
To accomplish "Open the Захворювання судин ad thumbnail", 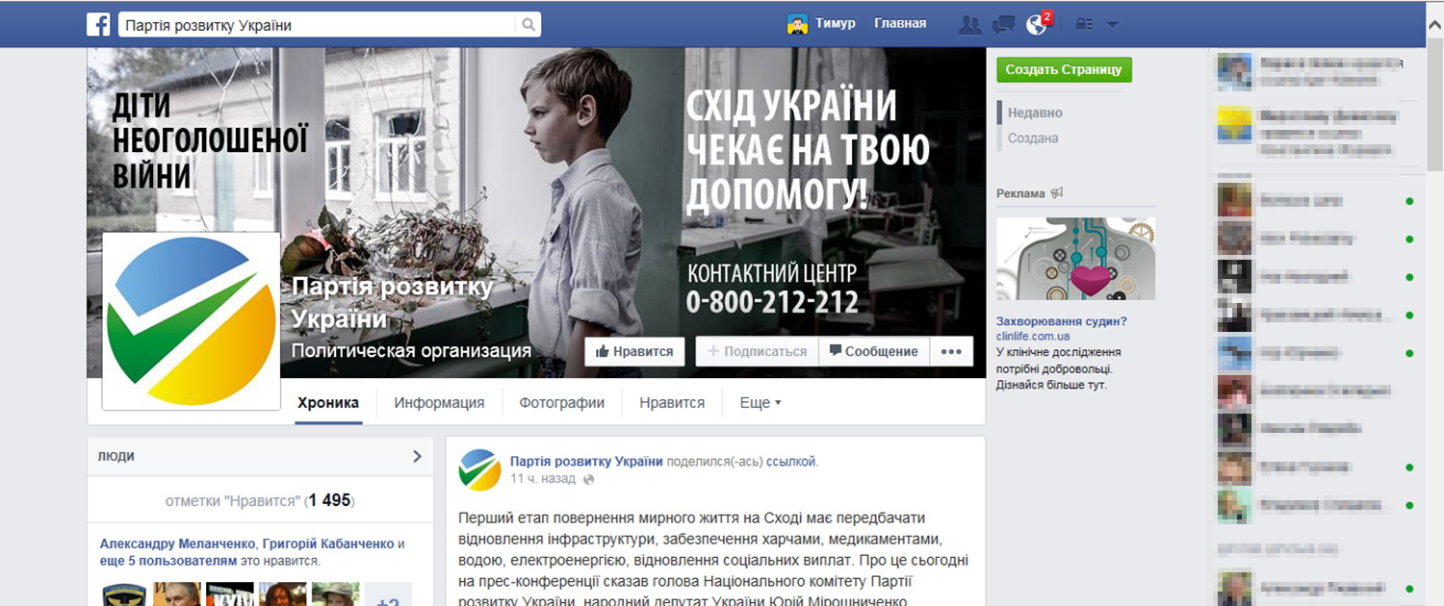I will point(1075,259).
